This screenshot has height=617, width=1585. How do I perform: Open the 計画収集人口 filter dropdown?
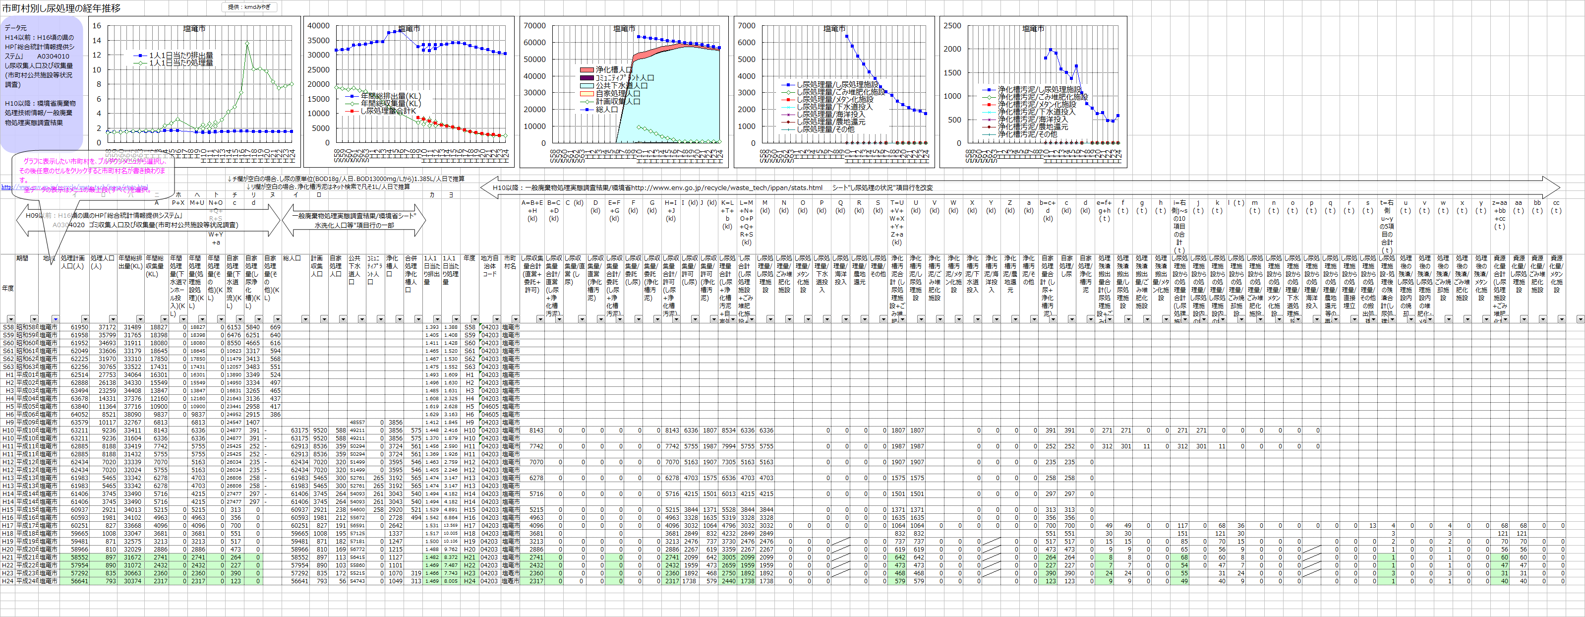tap(324, 319)
